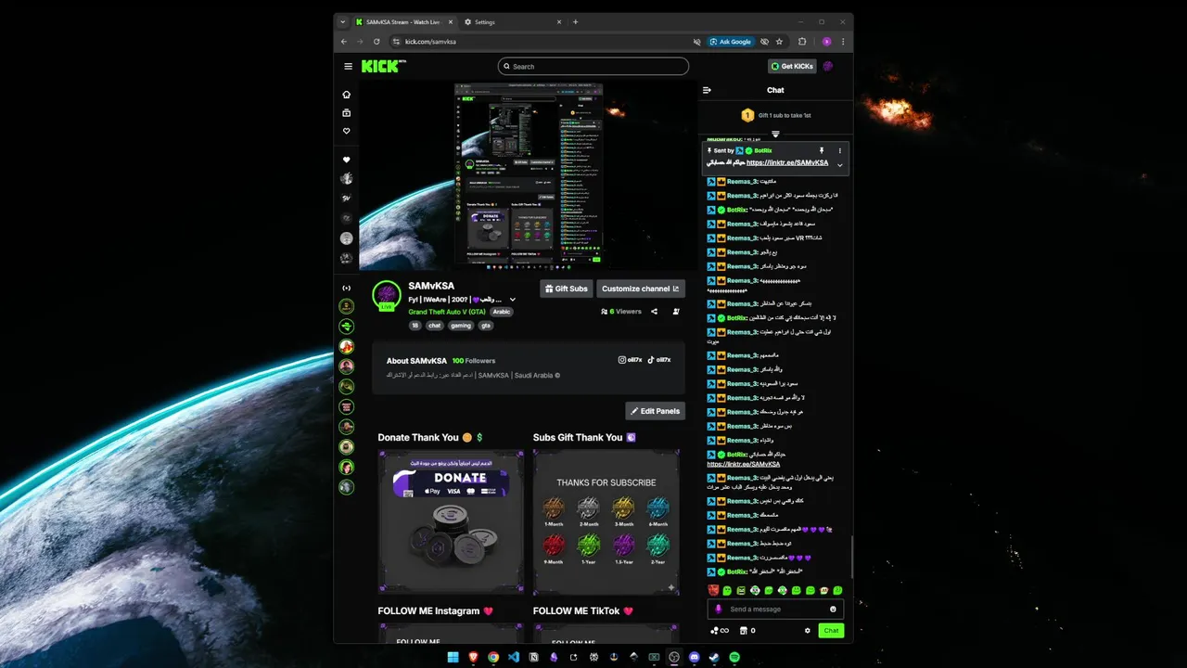Screen dimensions: 1187x668
Task: Open Spotify from the taskbar
Action: click(x=734, y=657)
